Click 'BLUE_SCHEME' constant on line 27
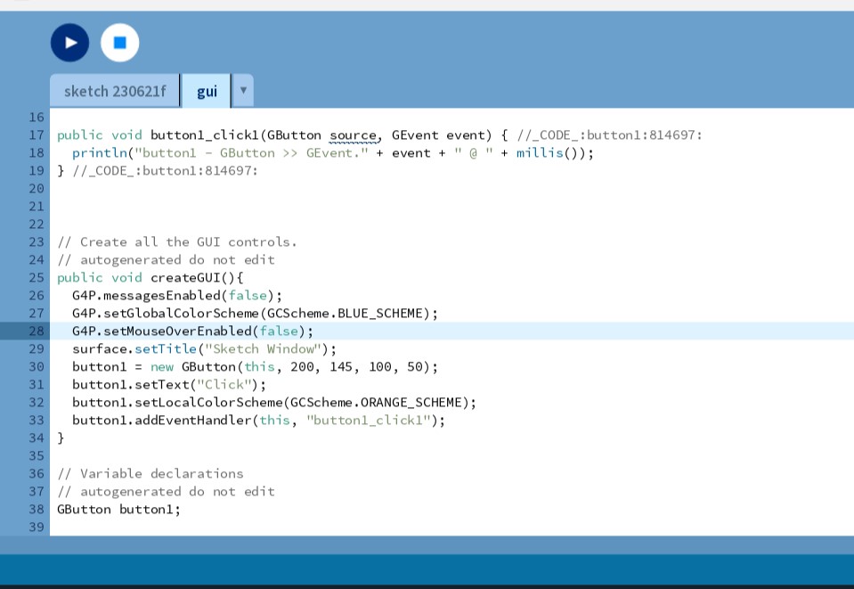The width and height of the screenshot is (854, 589). coord(379,314)
